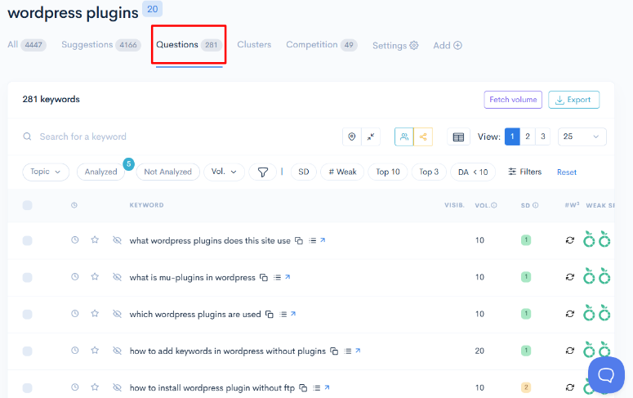Screen dimensions: 633x398
Task: Apply the Top 10 quick filter
Action: pos(387,172)
